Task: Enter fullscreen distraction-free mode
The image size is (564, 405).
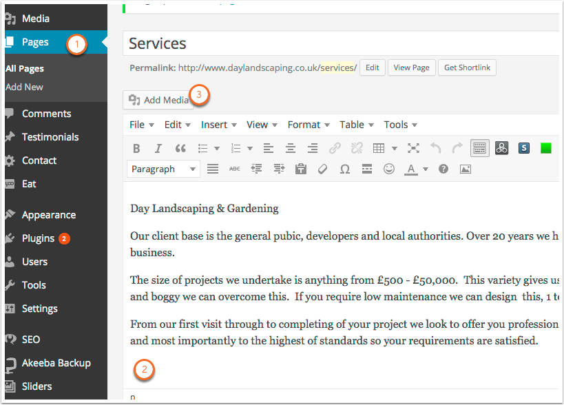Action: (413, 148)
